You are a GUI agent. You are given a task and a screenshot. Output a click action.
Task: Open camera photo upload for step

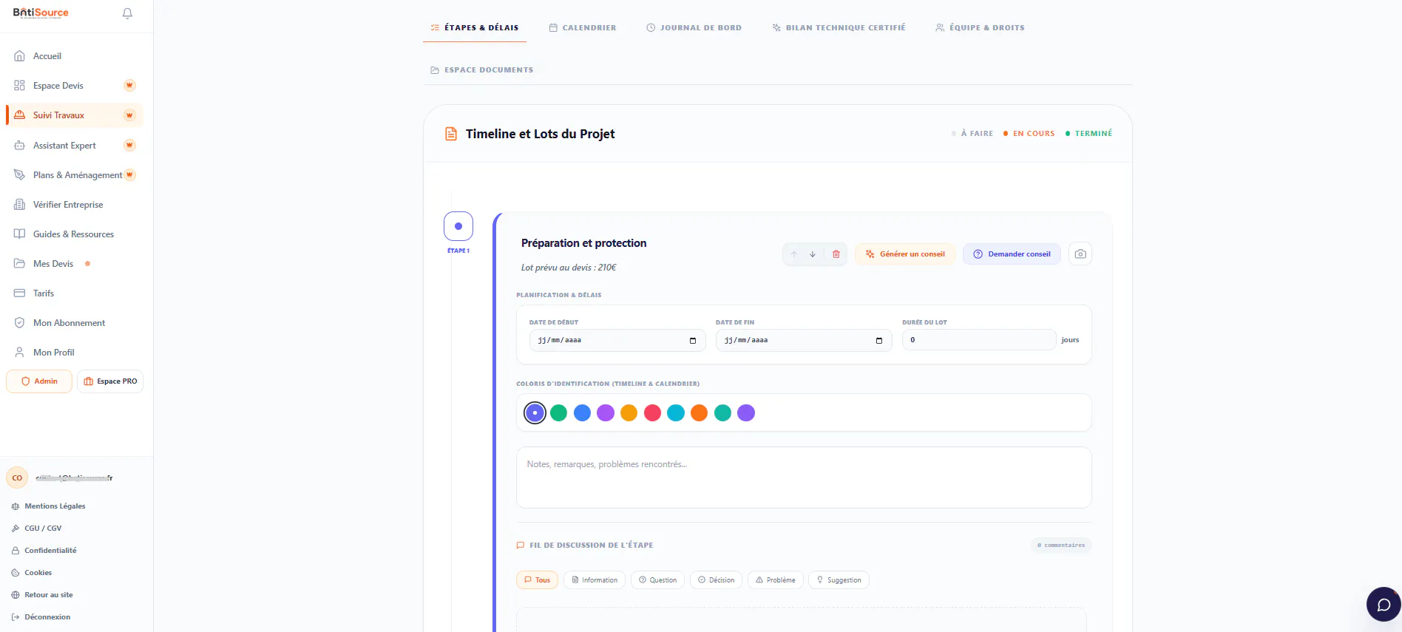1080,254
